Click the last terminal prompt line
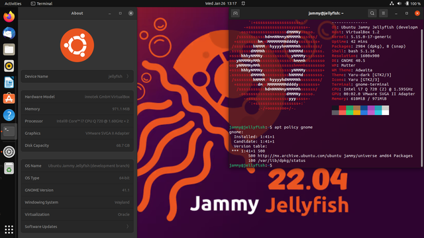 click(x=250, y=165)
